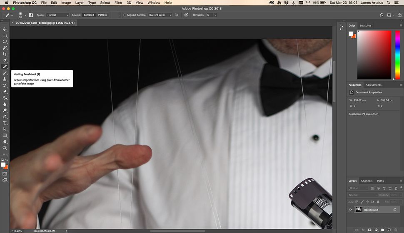This screenshot has height=233, width=404.
Task: Toggle lock transparent pixels
Action: [x=357, y=202]
